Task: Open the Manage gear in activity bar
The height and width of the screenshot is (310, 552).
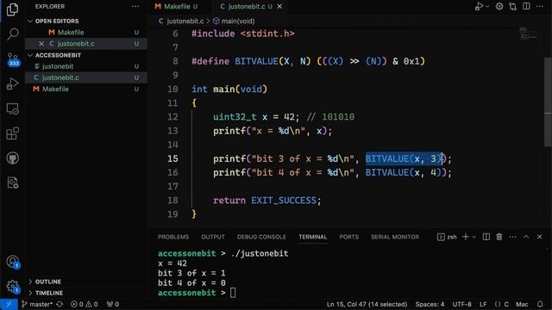Action: tap(12, 287)
